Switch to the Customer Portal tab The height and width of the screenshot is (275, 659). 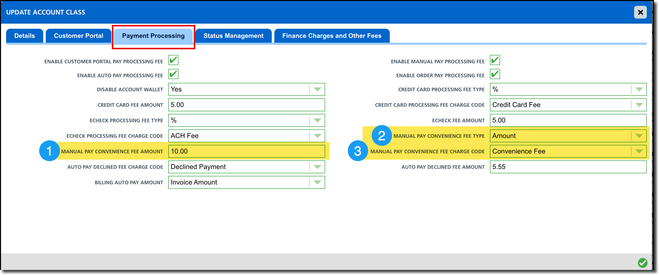pos(79,36)
